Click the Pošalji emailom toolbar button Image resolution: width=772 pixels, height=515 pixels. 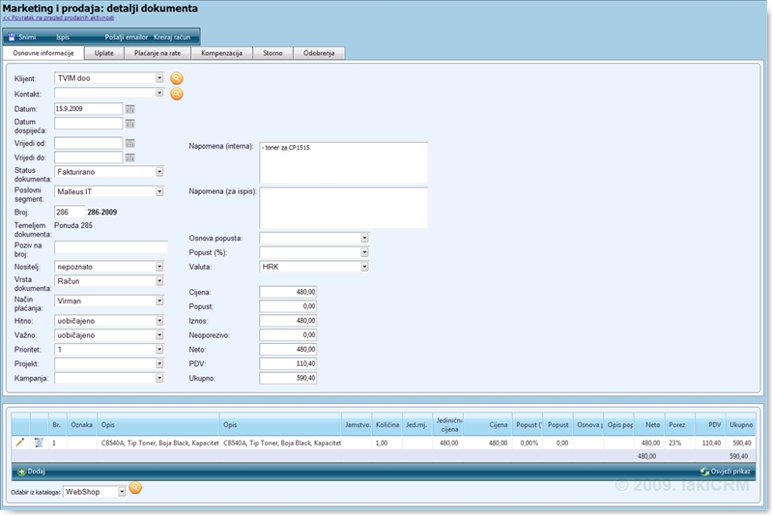click(x=127, y=37)
